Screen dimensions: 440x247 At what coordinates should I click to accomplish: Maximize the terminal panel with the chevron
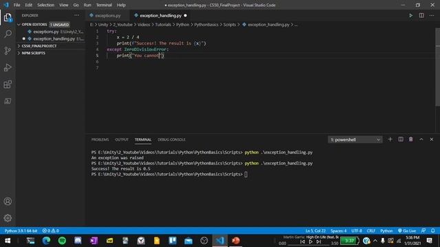coord(421,139)
